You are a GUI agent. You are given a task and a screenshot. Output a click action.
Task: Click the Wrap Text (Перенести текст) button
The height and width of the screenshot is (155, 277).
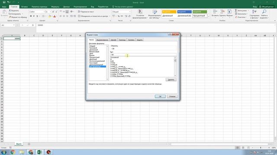pyautogui.click(x=86, y=12)
